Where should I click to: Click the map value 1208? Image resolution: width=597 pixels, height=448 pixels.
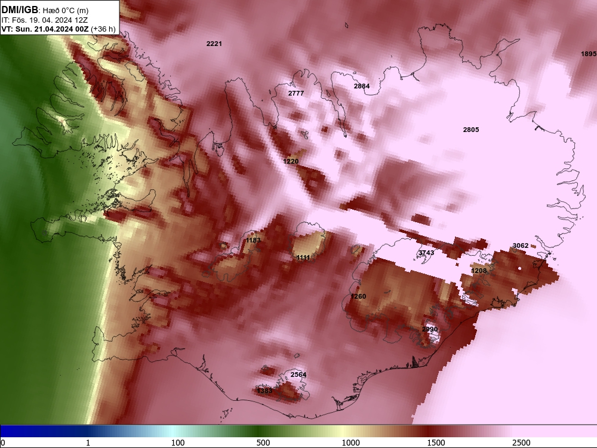479,271
